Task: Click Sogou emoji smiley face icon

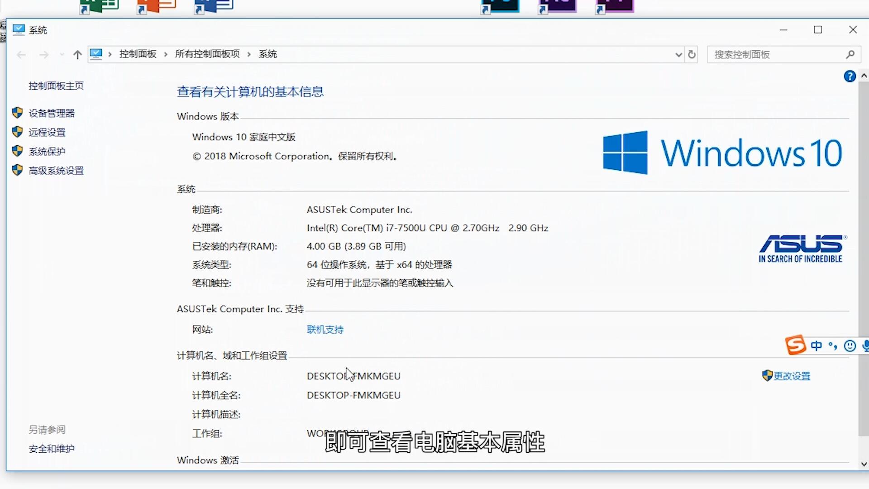Action: 850,346
